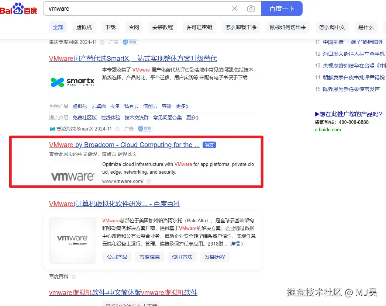Click the 官方 badge

coord(209,145)
